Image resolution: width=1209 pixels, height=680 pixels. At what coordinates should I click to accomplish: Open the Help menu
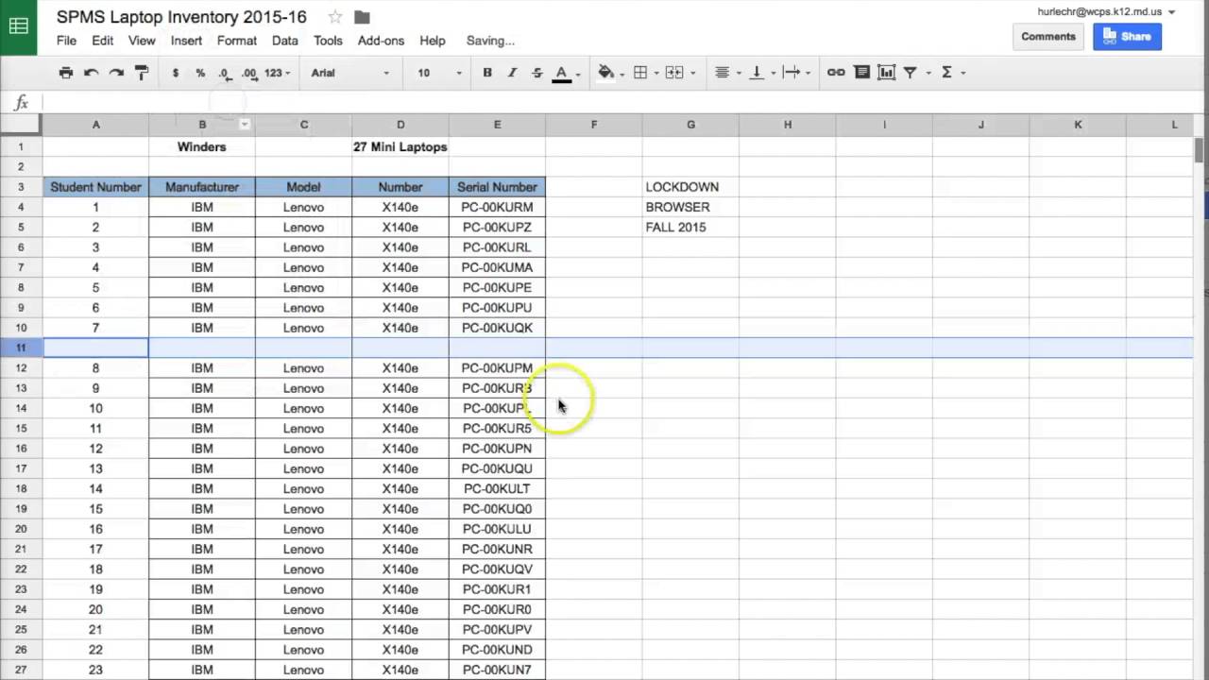point(432,41)
